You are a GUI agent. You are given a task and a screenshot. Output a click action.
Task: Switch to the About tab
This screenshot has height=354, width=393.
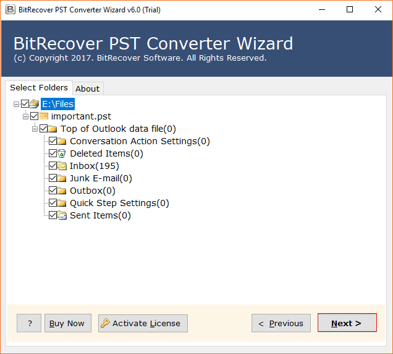pos(87,88)
